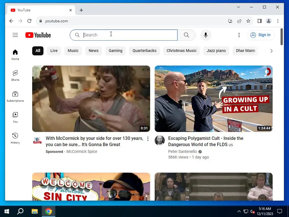The width and height of the screenshot is (289, 217).
Task: Click the McCormick channel avatar
Action: click(37, 141)
